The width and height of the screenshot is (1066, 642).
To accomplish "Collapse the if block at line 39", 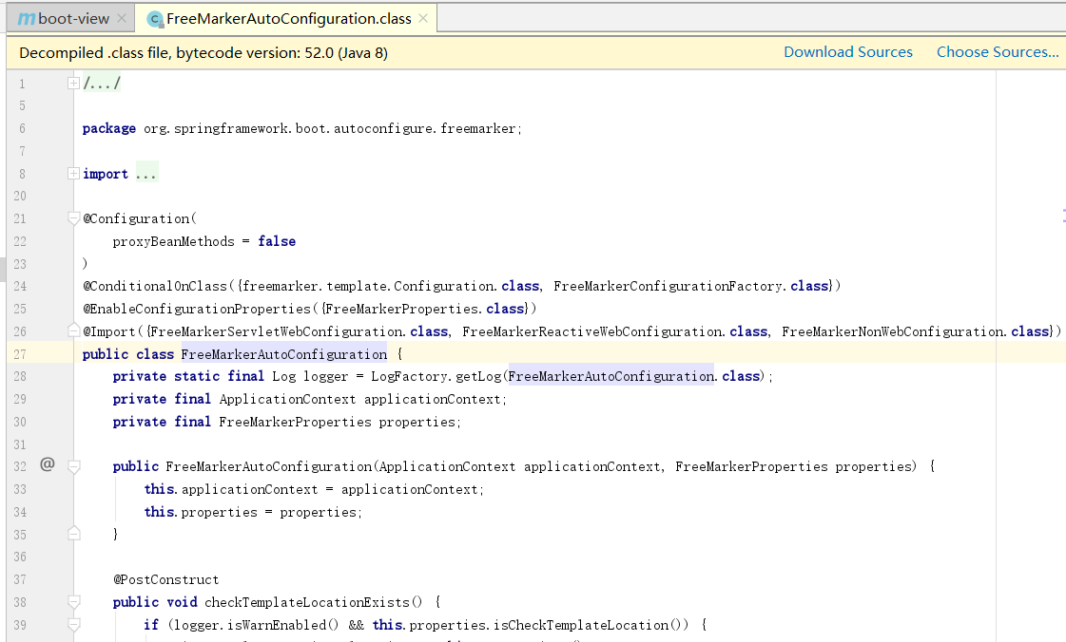I will tap(74, 625).
